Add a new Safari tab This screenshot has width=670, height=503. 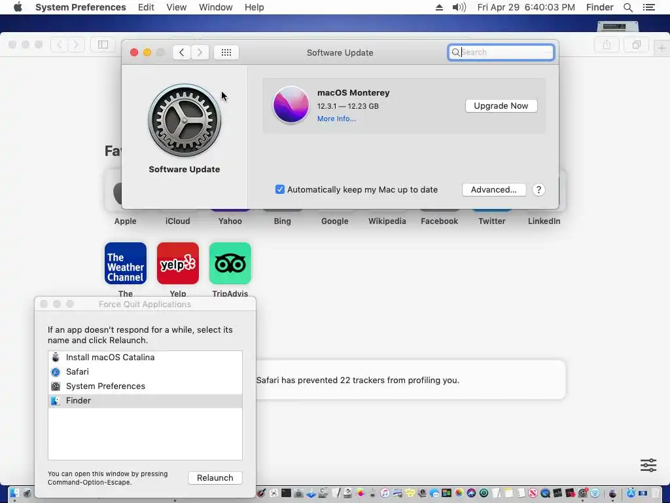tap(661, 48)
